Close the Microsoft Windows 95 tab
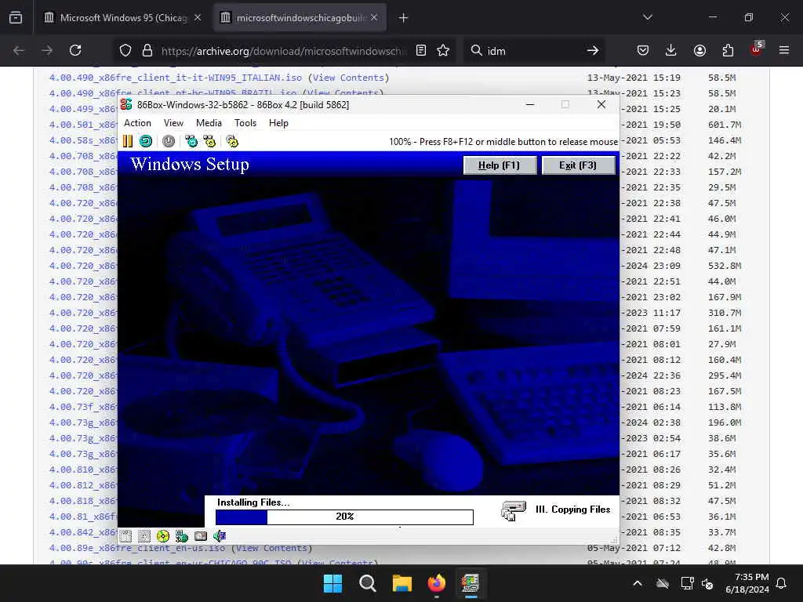 [x=198, y=18]
